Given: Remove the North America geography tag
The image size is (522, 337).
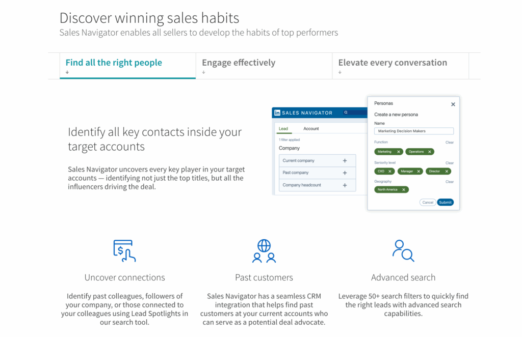Looking at the screenshot, I should (x=404, y=189).
